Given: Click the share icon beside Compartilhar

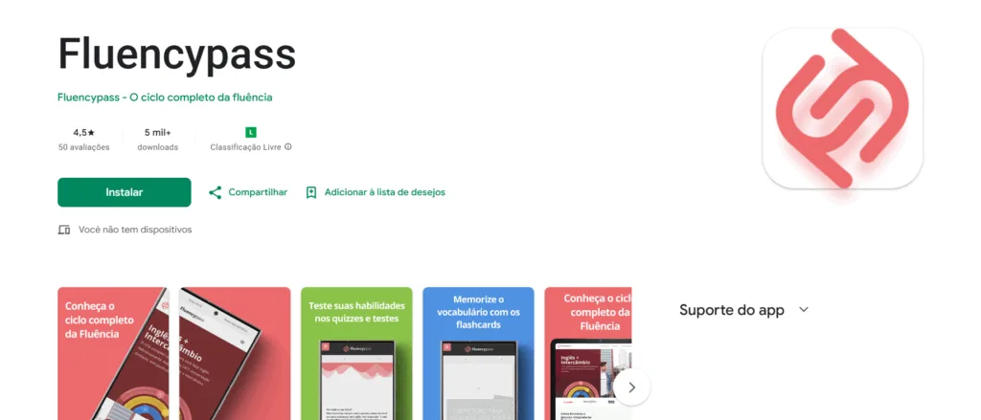Looking at the screenshot, I should tap(216, 192).
